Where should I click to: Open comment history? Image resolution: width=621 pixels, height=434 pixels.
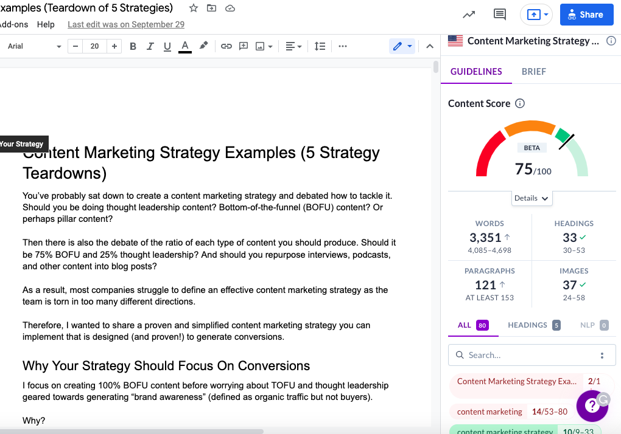(500, 15)
